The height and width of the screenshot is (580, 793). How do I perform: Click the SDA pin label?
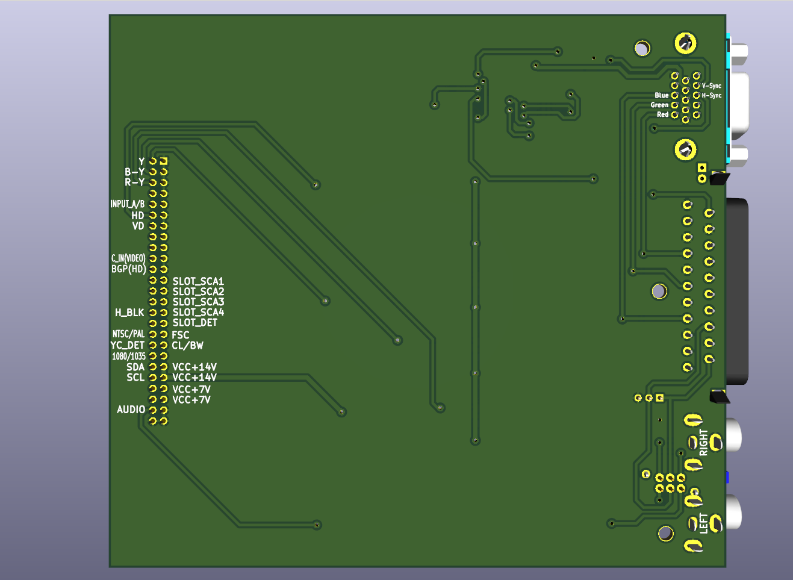135,367
